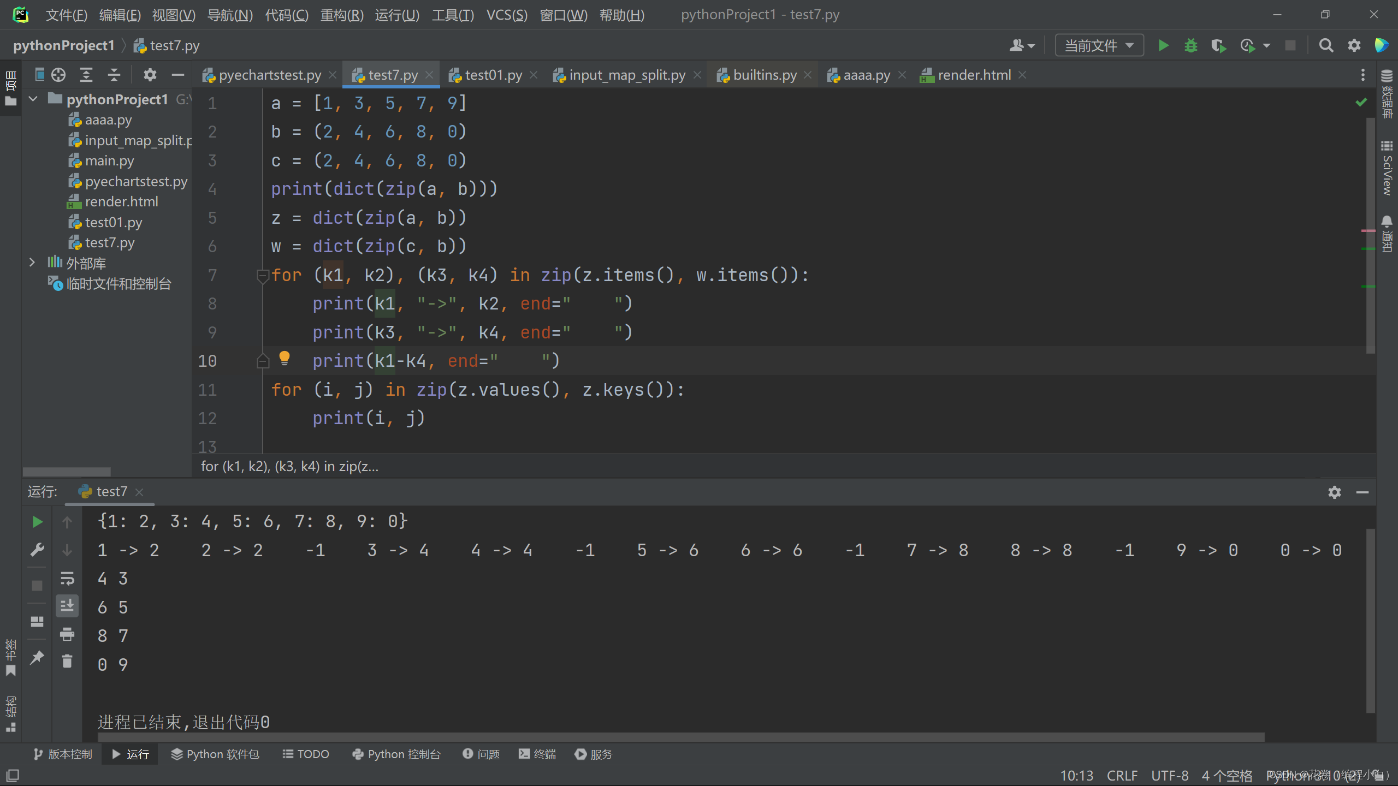1398x786 pixels.
Task: Hide the run tool window
Action: click(x=1363, y=492)
